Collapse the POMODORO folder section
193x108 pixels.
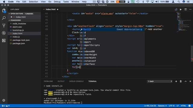[9, 20]
